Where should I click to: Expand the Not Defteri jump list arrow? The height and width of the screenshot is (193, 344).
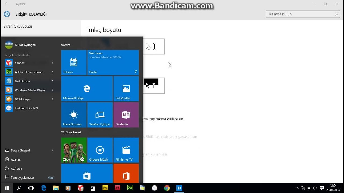[x=52, y=81]
